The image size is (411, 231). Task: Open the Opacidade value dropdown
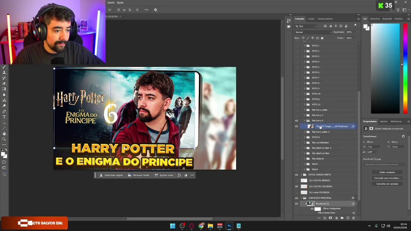(354, 32)
